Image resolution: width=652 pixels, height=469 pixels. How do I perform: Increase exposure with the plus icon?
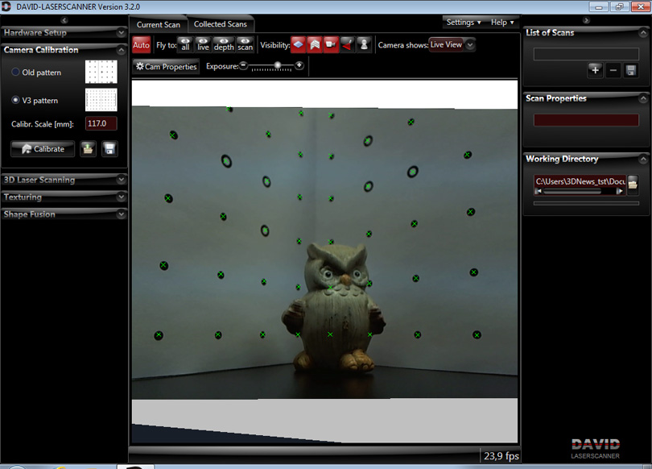[299, 65]
